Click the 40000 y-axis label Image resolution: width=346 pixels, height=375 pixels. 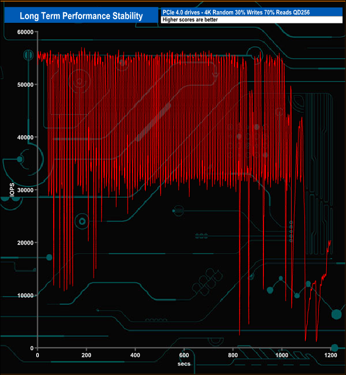[x=26, y=137]
